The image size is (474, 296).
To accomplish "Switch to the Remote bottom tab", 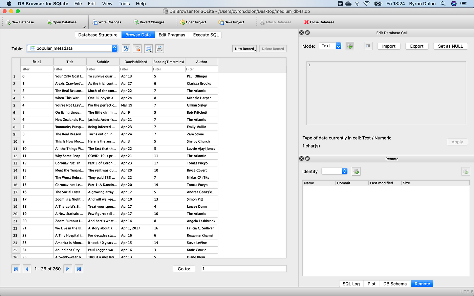I will point(422,284).
